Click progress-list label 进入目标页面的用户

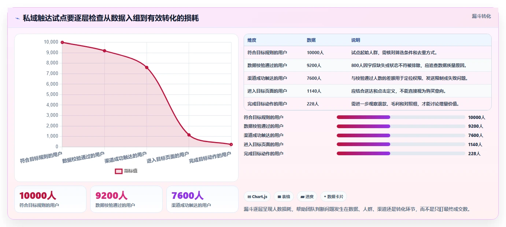pos(263,145)
